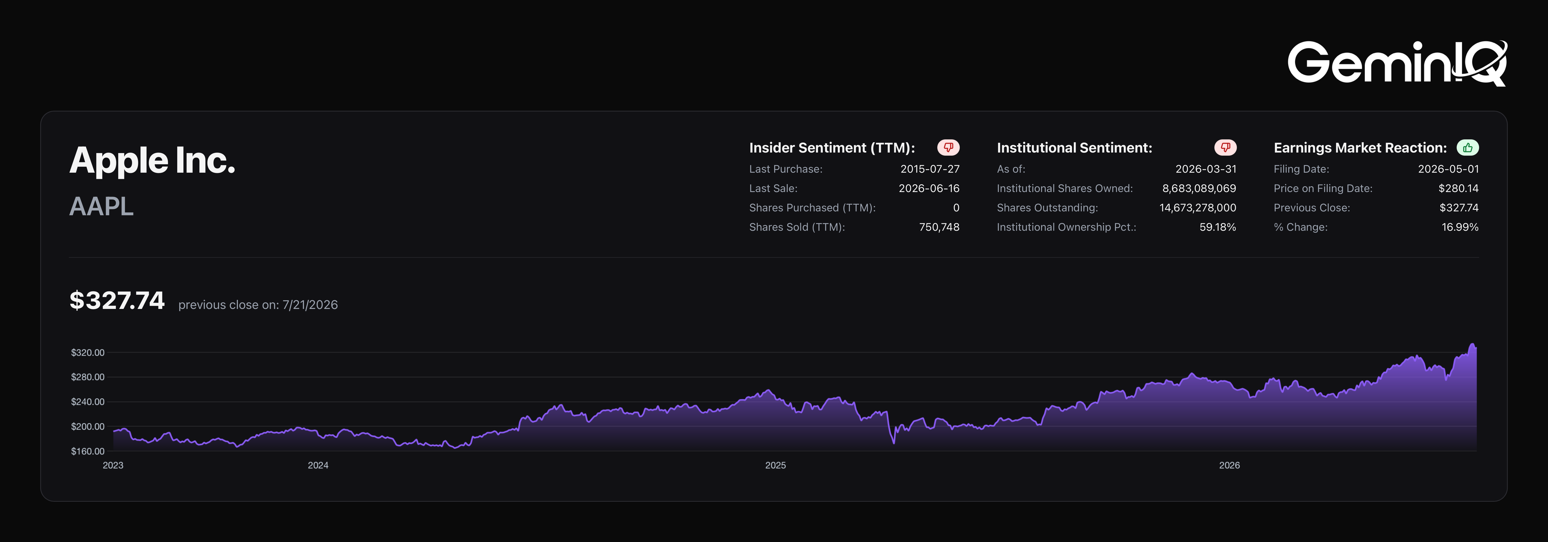Click the Previous Close value $327.74
1548x542 pixels.
1459,208
